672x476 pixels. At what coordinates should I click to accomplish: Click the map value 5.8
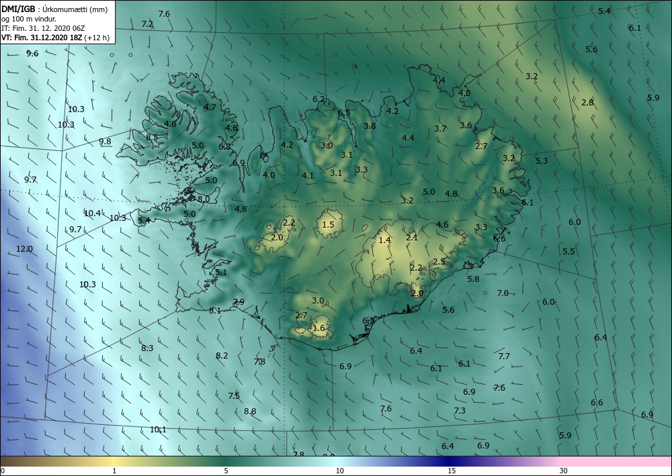click(x=473, y=279)
